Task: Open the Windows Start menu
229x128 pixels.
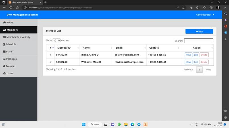Action: point(84,125)
